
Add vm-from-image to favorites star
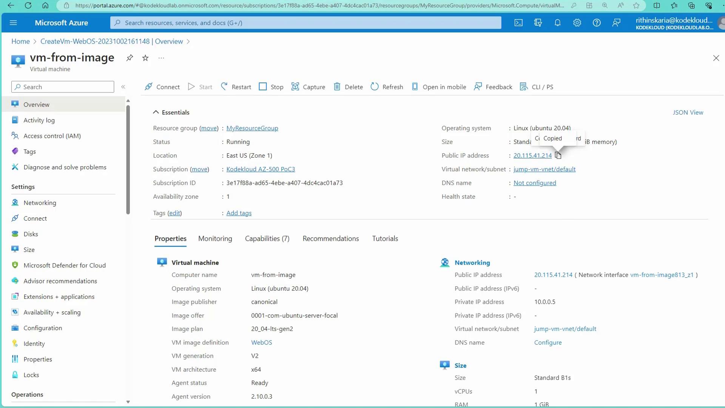(145, 58)
